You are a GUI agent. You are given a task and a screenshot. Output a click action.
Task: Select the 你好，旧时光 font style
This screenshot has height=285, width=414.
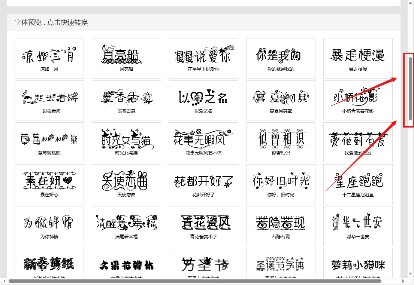[x=281, y=184]
